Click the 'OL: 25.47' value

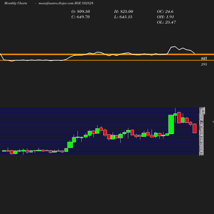click(166, 22)
